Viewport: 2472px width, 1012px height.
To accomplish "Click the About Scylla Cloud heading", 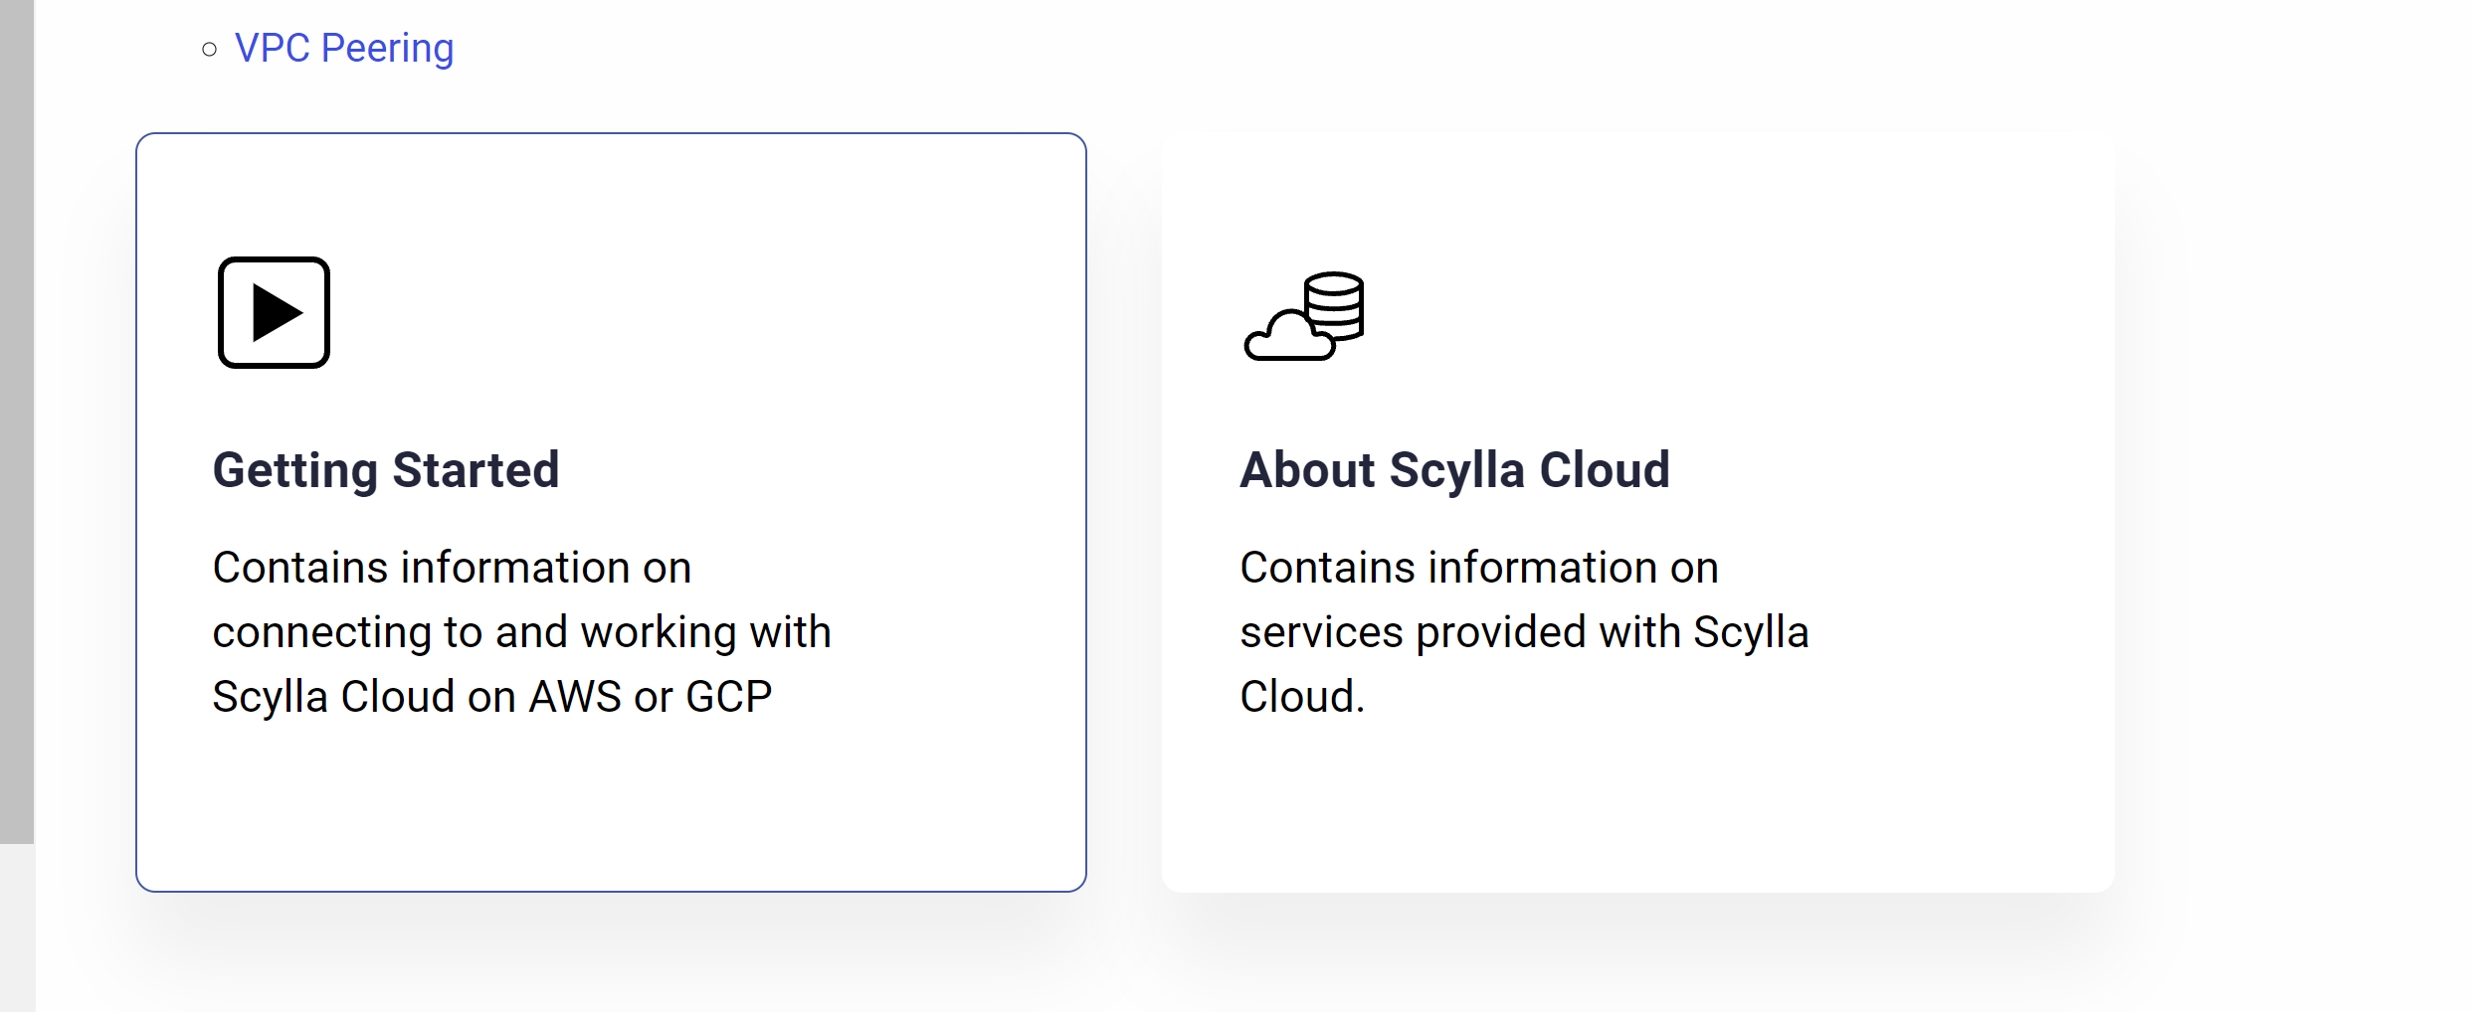I will 1454,469.
